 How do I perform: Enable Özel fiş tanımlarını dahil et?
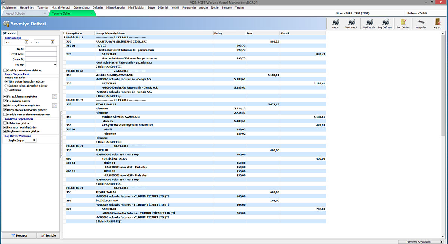[x=5, y=70]
